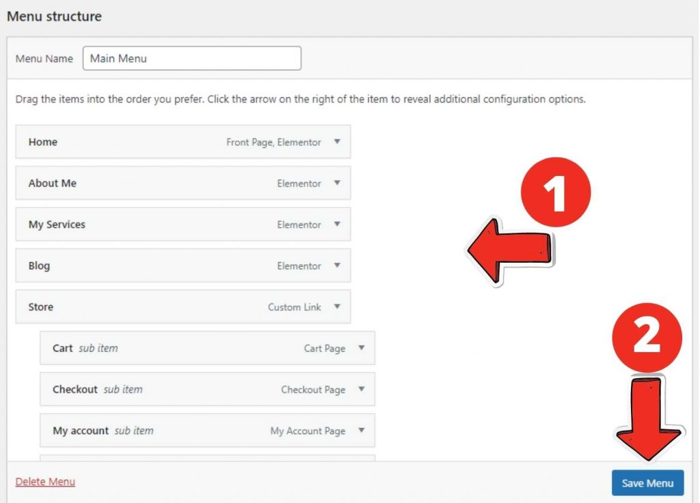Save the menu changes

647,482
